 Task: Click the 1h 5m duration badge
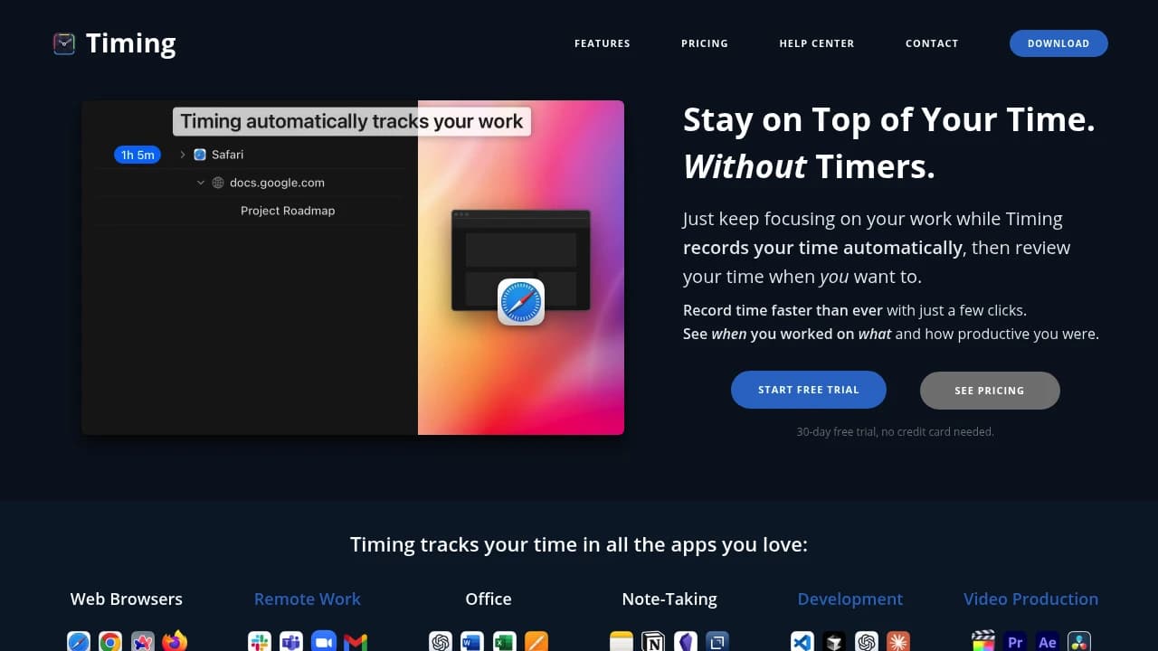[138, 155]
